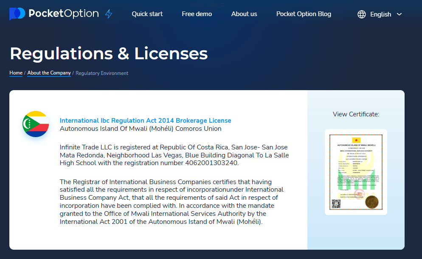Click the Regulatory Environment breadcrumb text
The image size is (422, 259).
pos(102,73)
